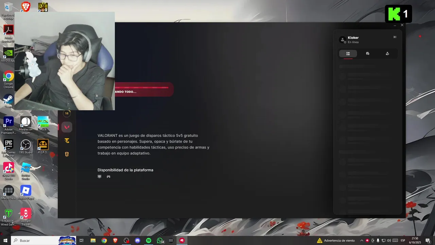Open TikTok LIVE Studio desktop shortcut
This screenshot has width=435, height=245.
click(8, 171)
